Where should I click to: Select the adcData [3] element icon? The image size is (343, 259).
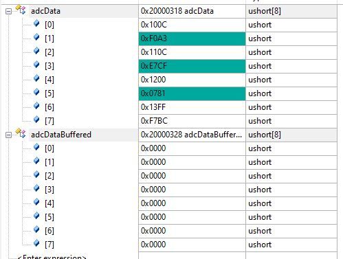pos(36,65)
